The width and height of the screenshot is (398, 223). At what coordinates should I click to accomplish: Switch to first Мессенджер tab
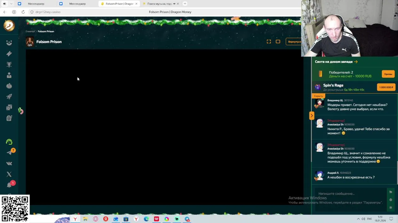36,4
